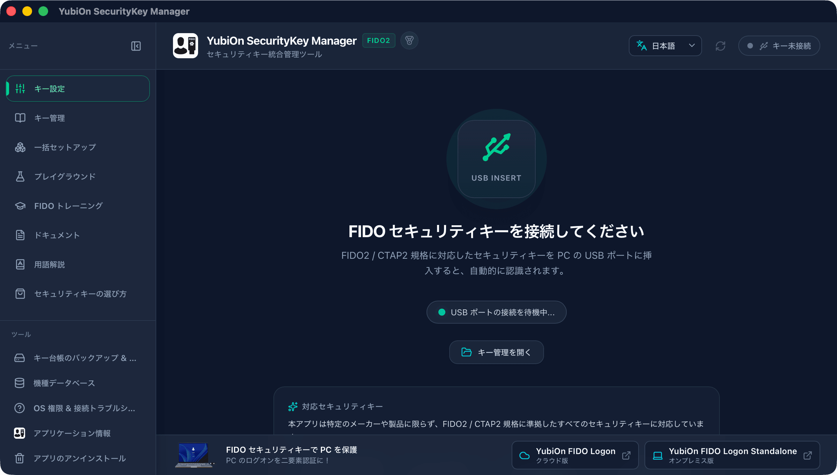Click the USB ポートの接続を待機中 status pill
Screen dimensions: 837x475
coord(497,312)
